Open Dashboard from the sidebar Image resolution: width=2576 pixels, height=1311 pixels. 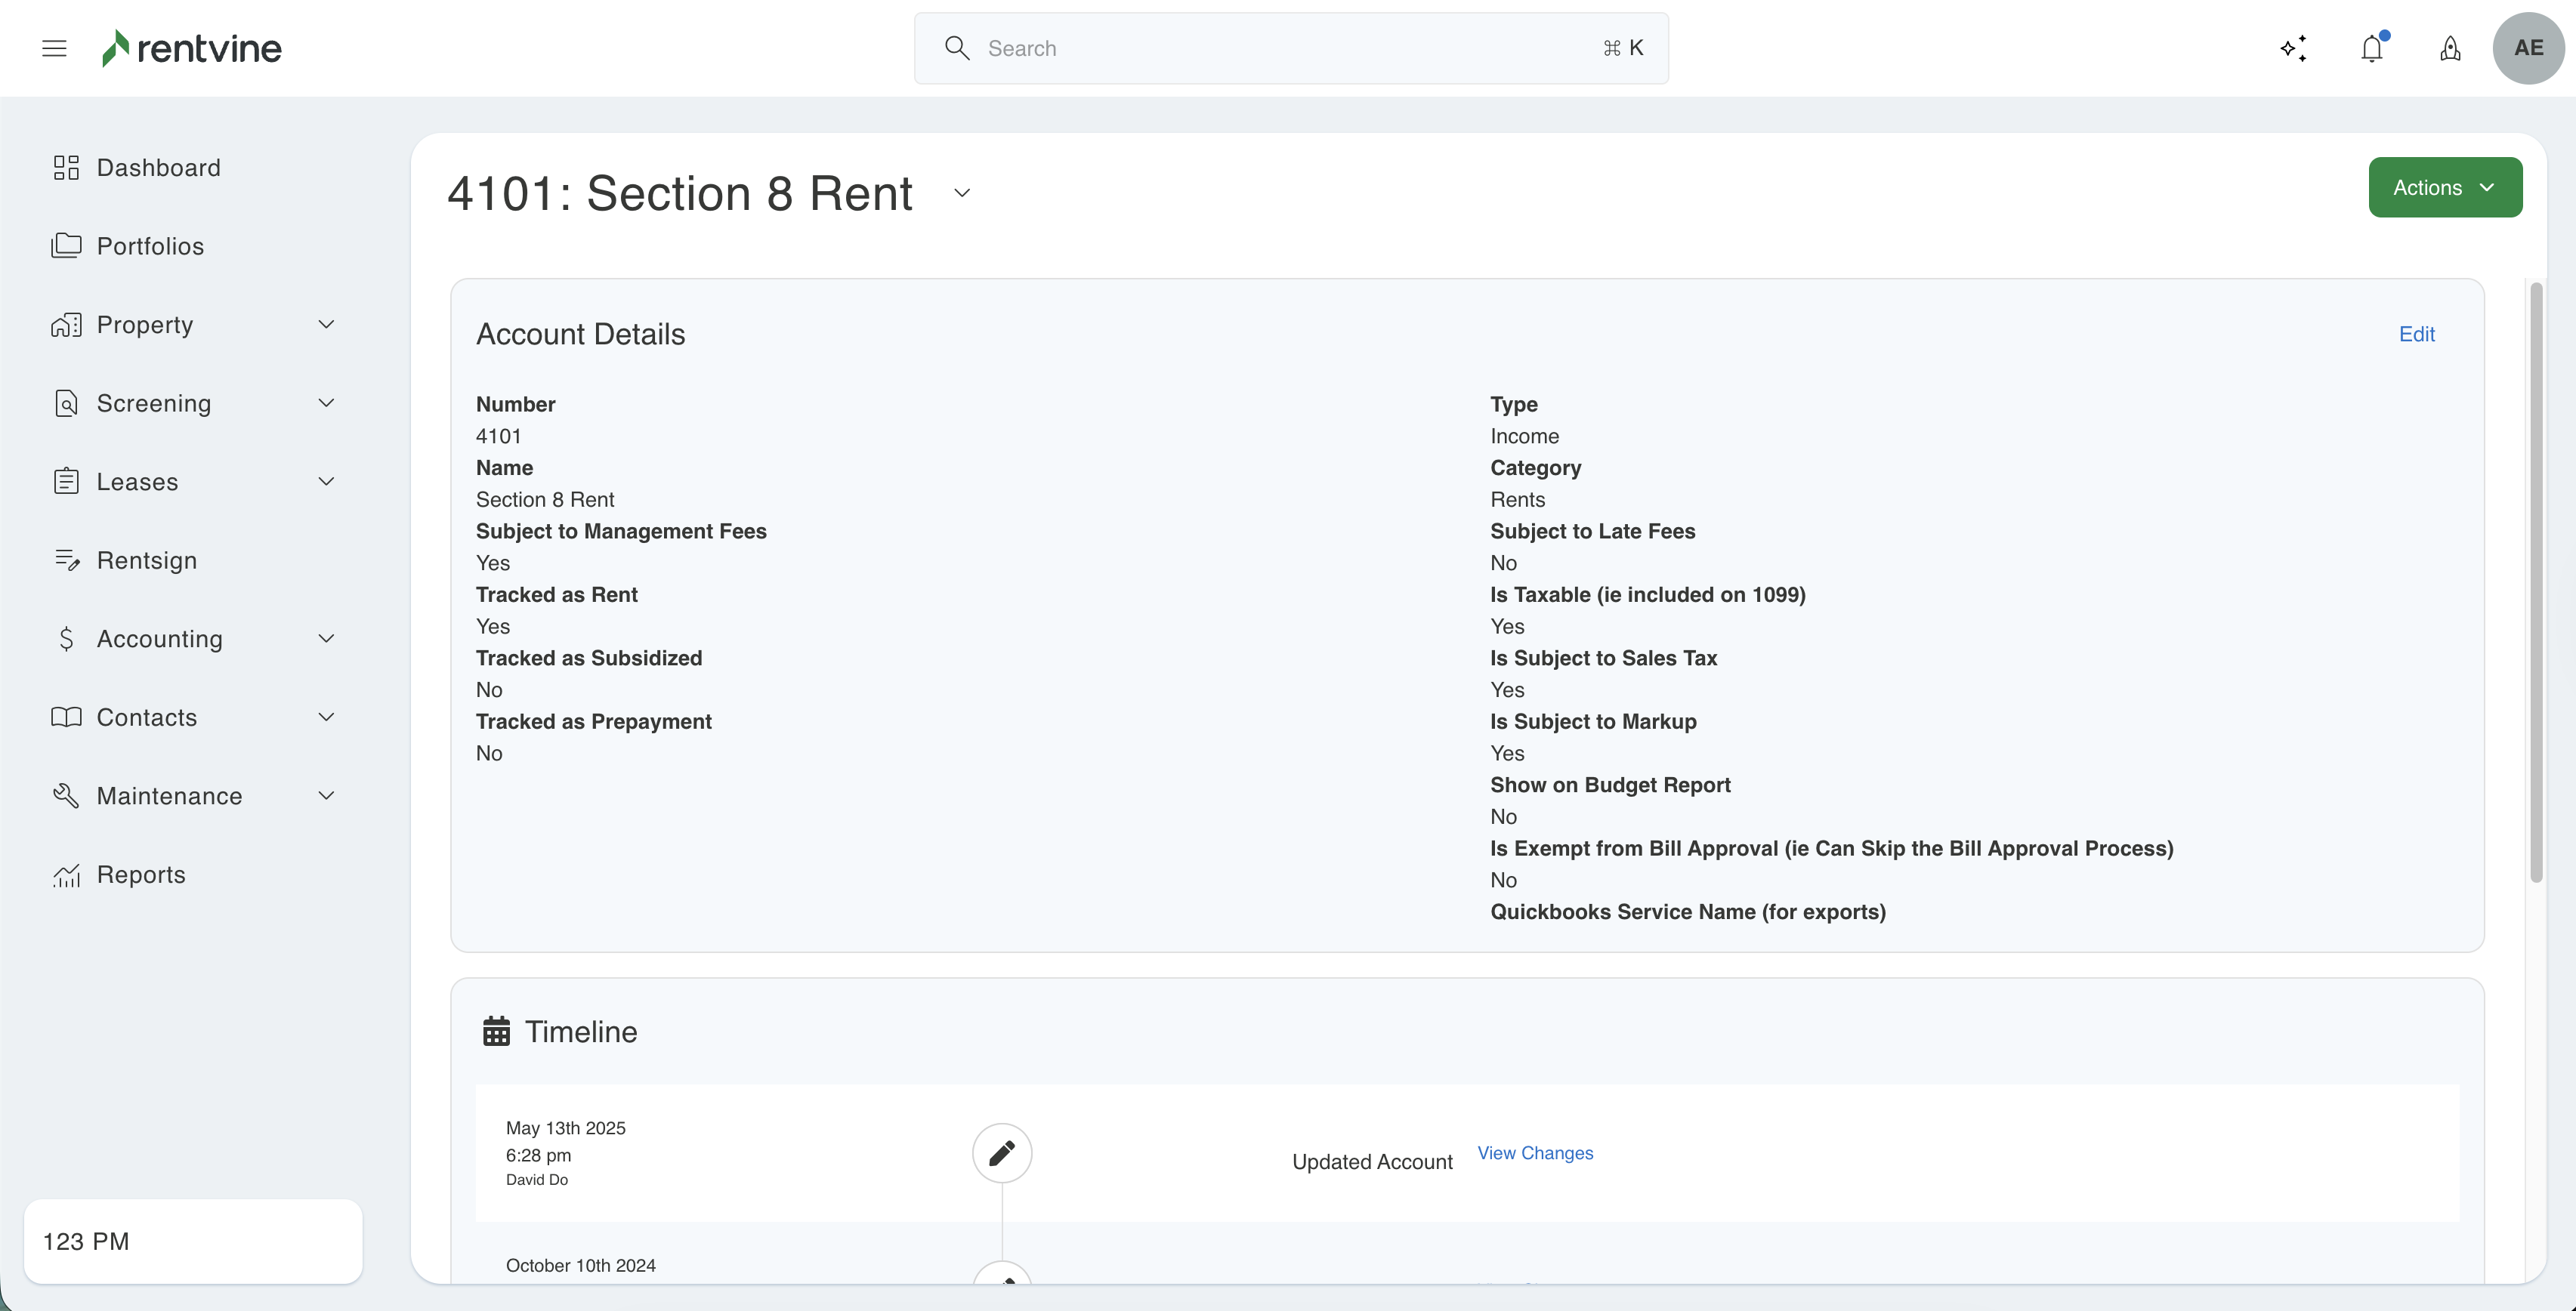click(158, 167)
